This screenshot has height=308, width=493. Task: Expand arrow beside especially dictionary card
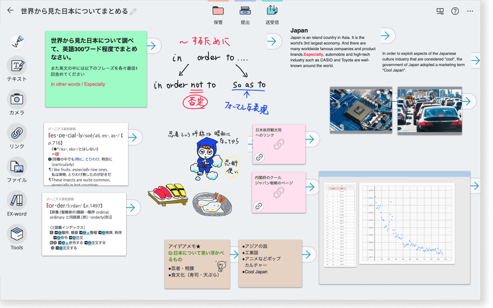133,137
